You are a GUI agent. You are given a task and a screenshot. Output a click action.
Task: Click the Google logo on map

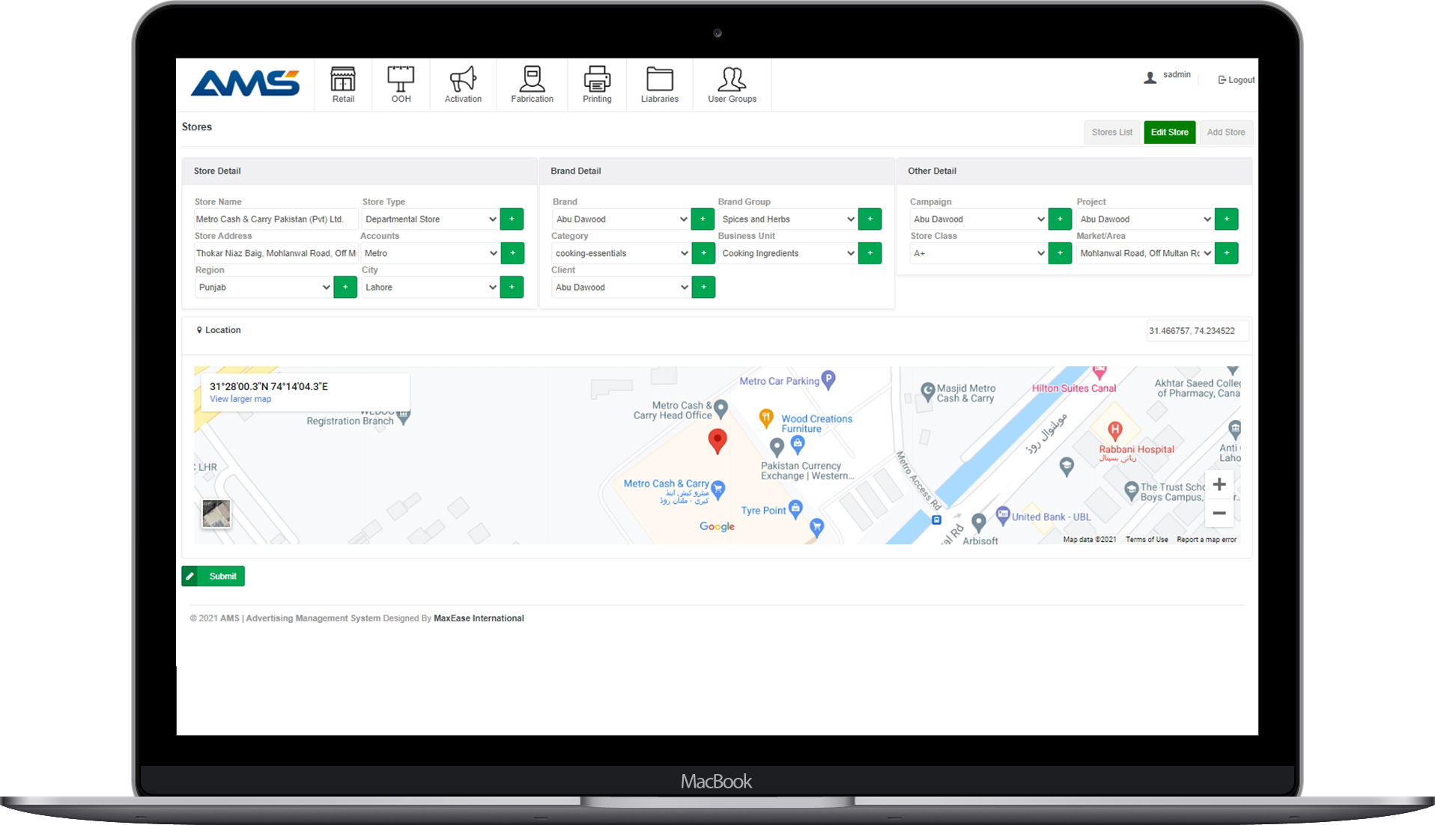pos(717,526)
